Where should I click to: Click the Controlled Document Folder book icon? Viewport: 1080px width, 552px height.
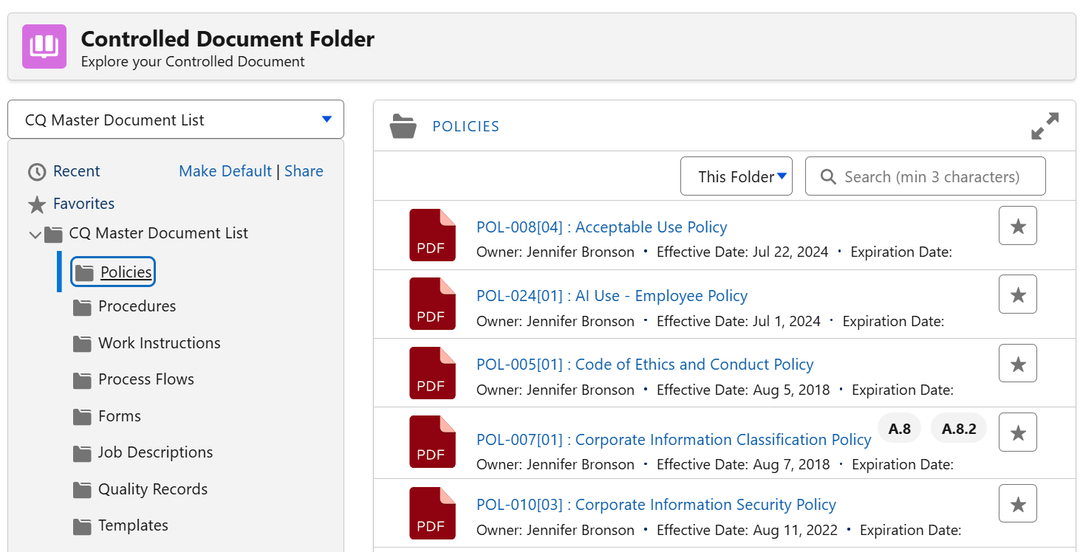coord(44,46)
